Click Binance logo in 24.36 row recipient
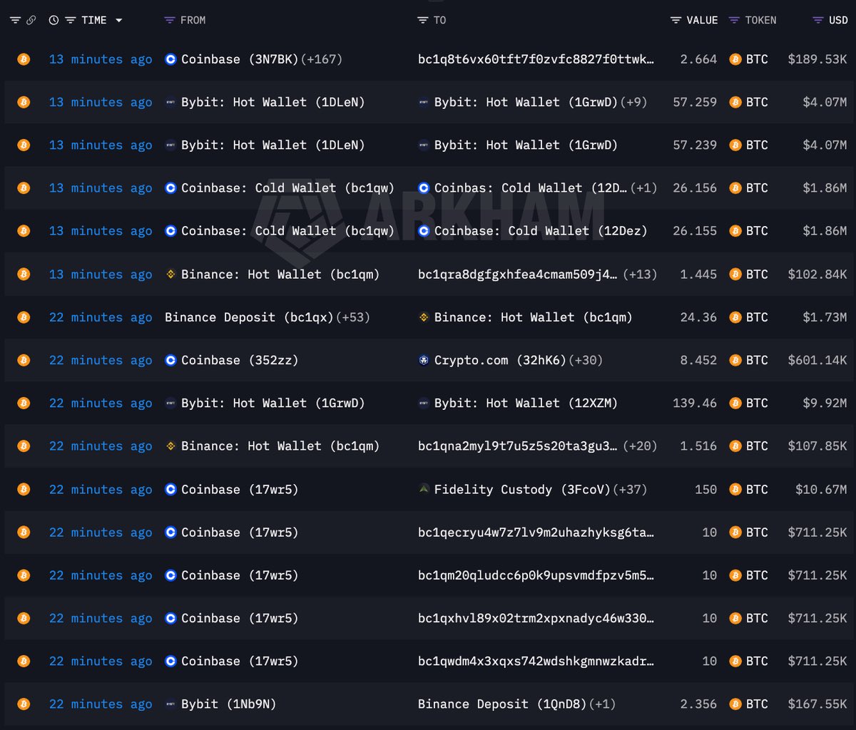856x730 pixels. click(x=424, y=317)
